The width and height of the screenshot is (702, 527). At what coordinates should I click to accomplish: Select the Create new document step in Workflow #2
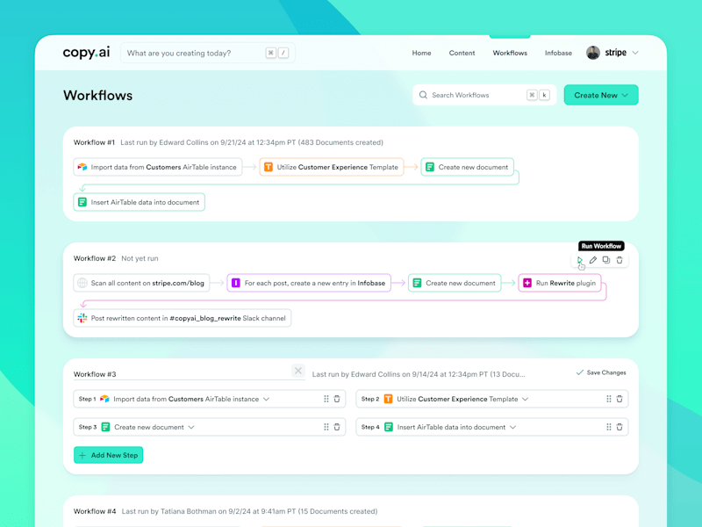click(x=455, y=283)
